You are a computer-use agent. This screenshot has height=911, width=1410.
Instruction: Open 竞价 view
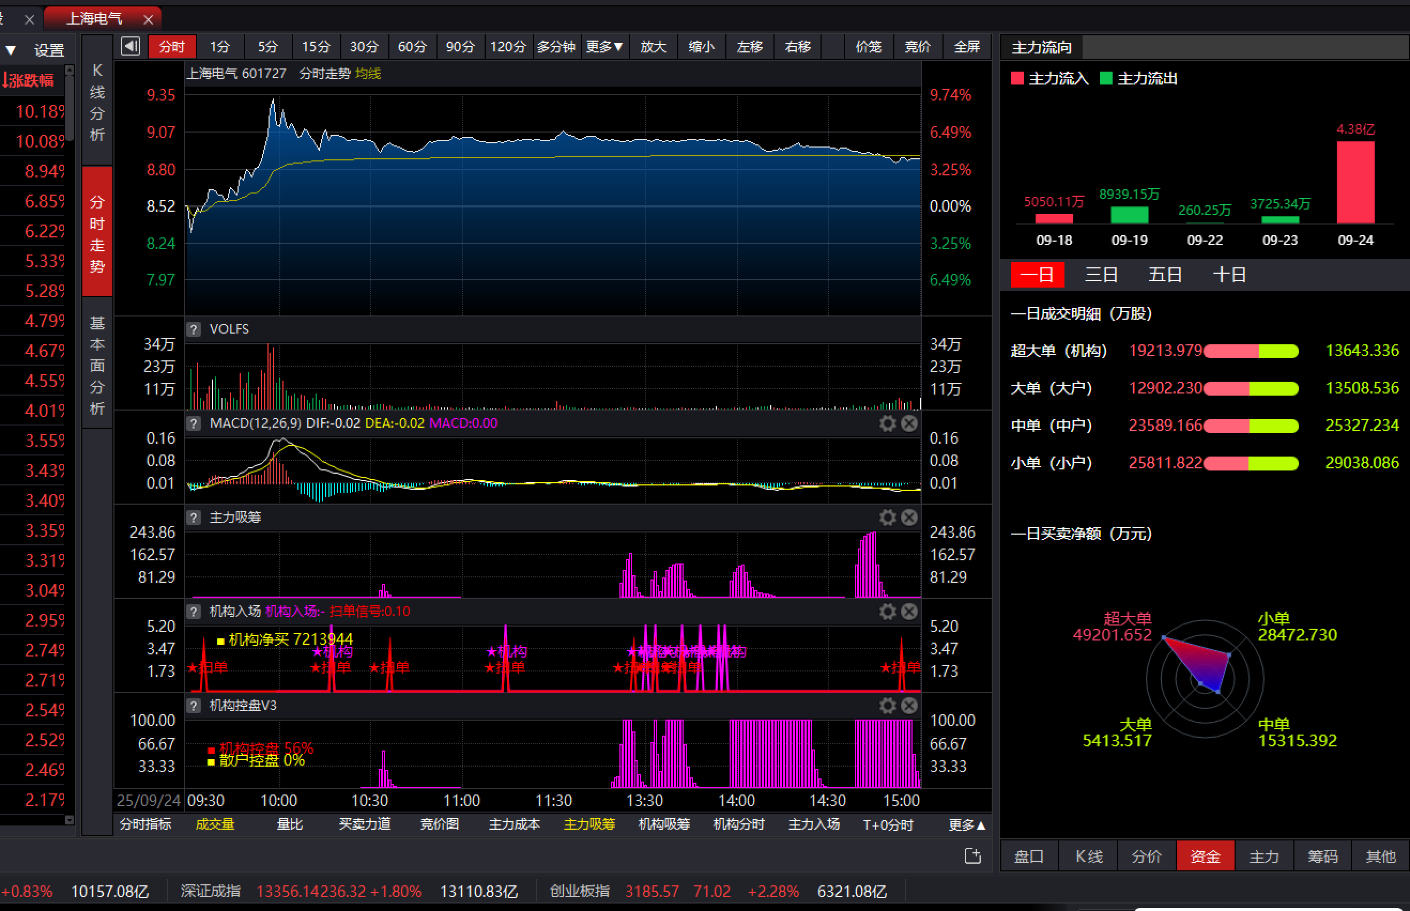click(918, 46)
